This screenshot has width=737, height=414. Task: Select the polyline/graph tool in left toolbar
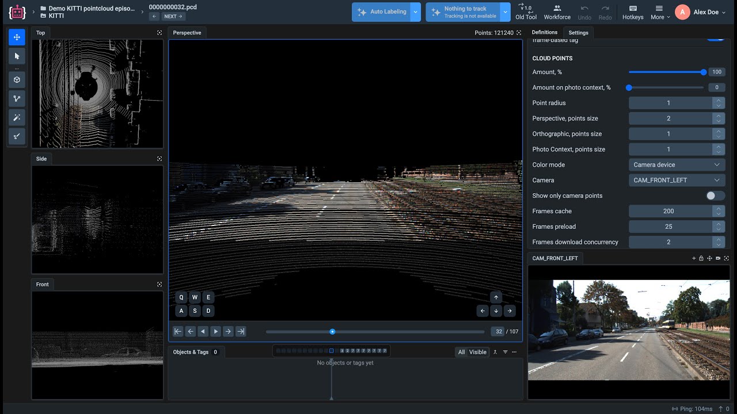(x=17, y=99)
